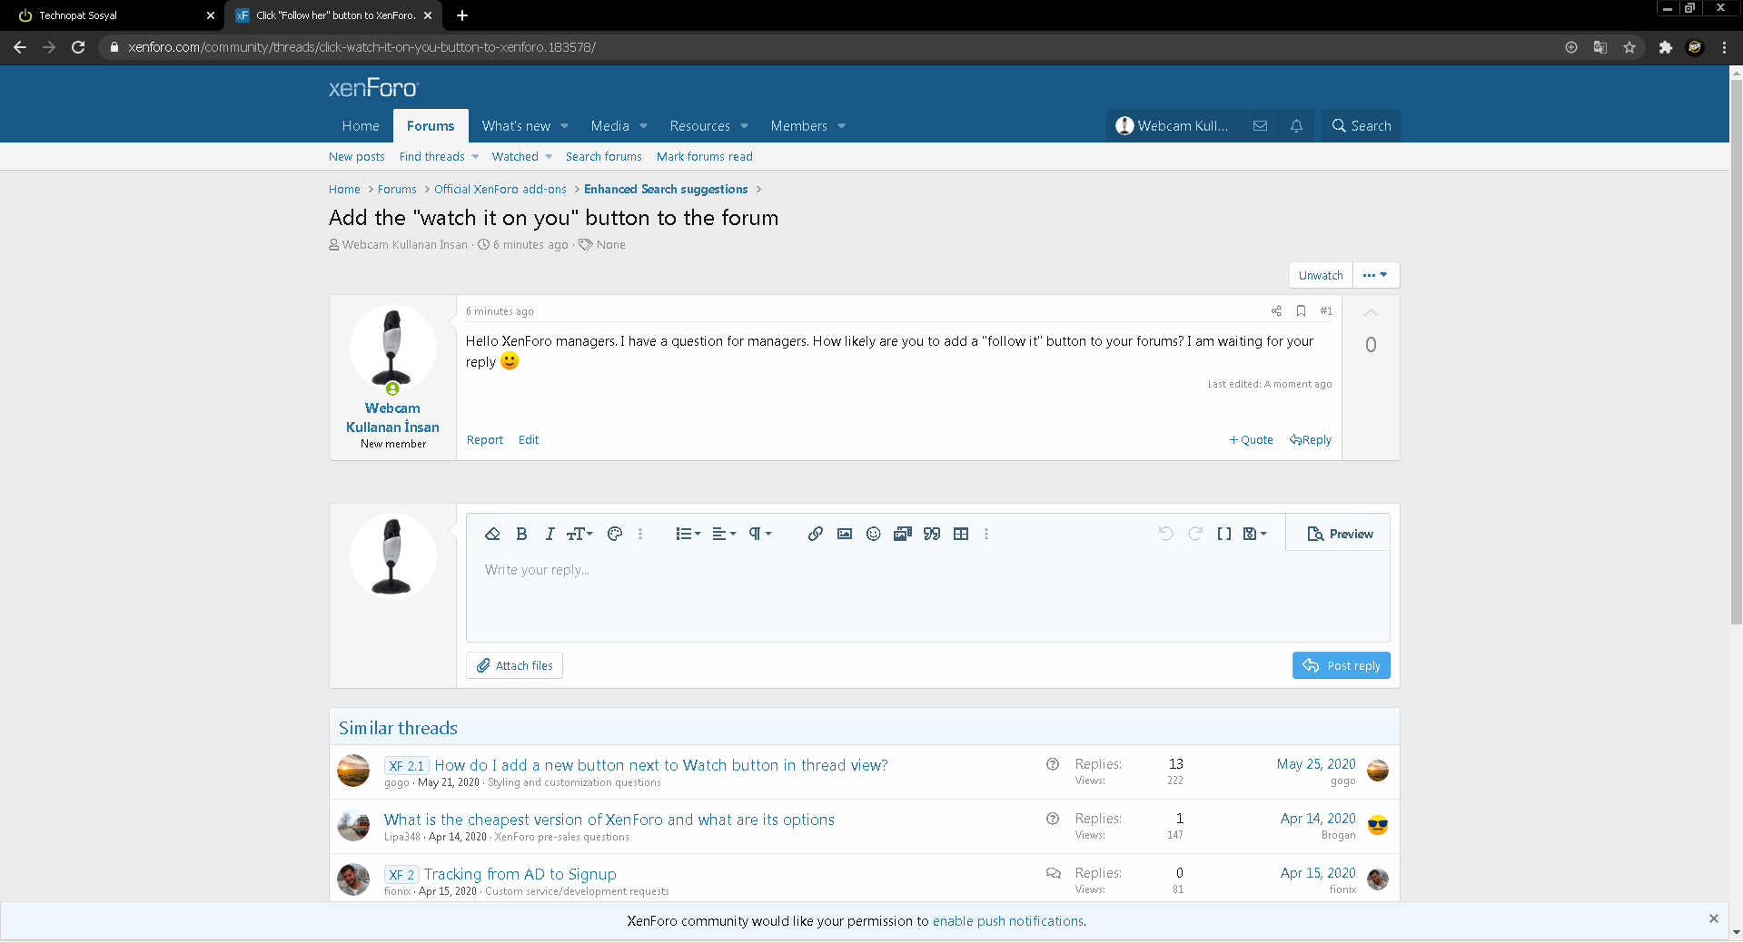Click the browser address bar URL
The image size is (1743, 943).
click(362, 47)
